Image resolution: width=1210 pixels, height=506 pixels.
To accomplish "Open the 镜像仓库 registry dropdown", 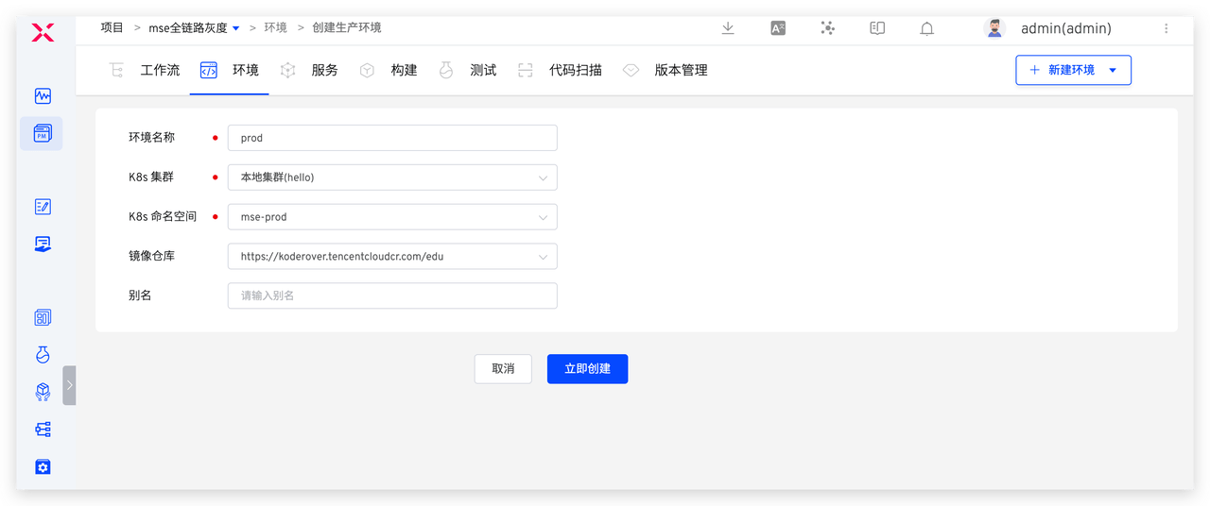I will 392,257.
